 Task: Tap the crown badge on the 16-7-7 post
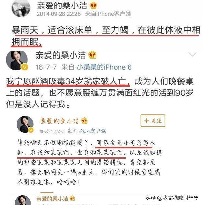pyautogui.click(x=92, y=55)
